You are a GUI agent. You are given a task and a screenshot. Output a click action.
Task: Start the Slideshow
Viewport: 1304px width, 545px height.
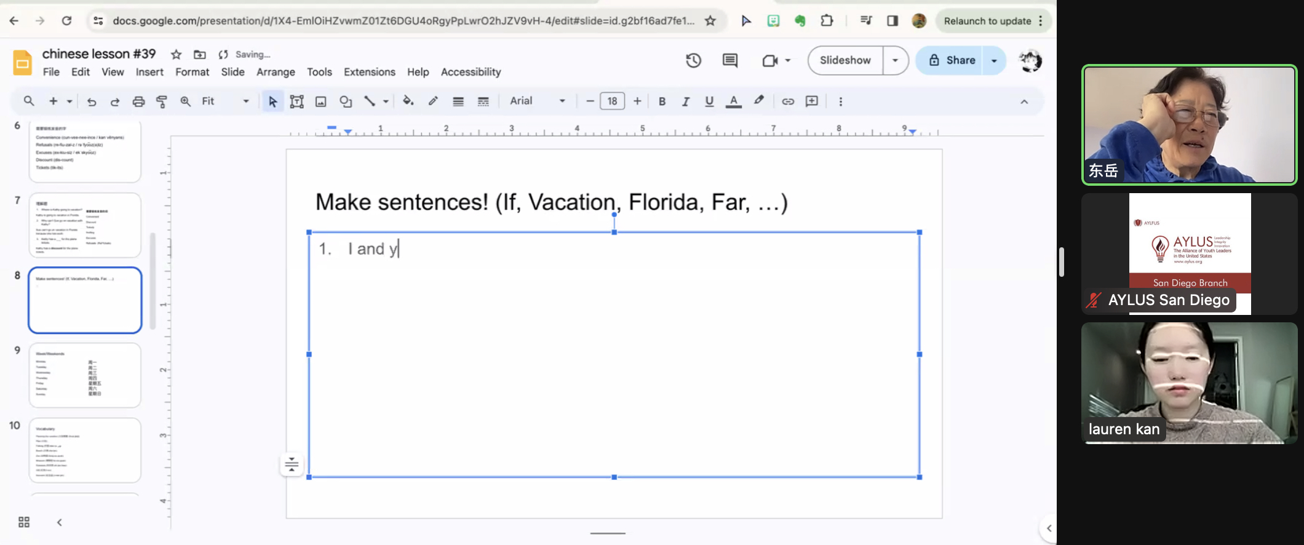tap(845, 60)
